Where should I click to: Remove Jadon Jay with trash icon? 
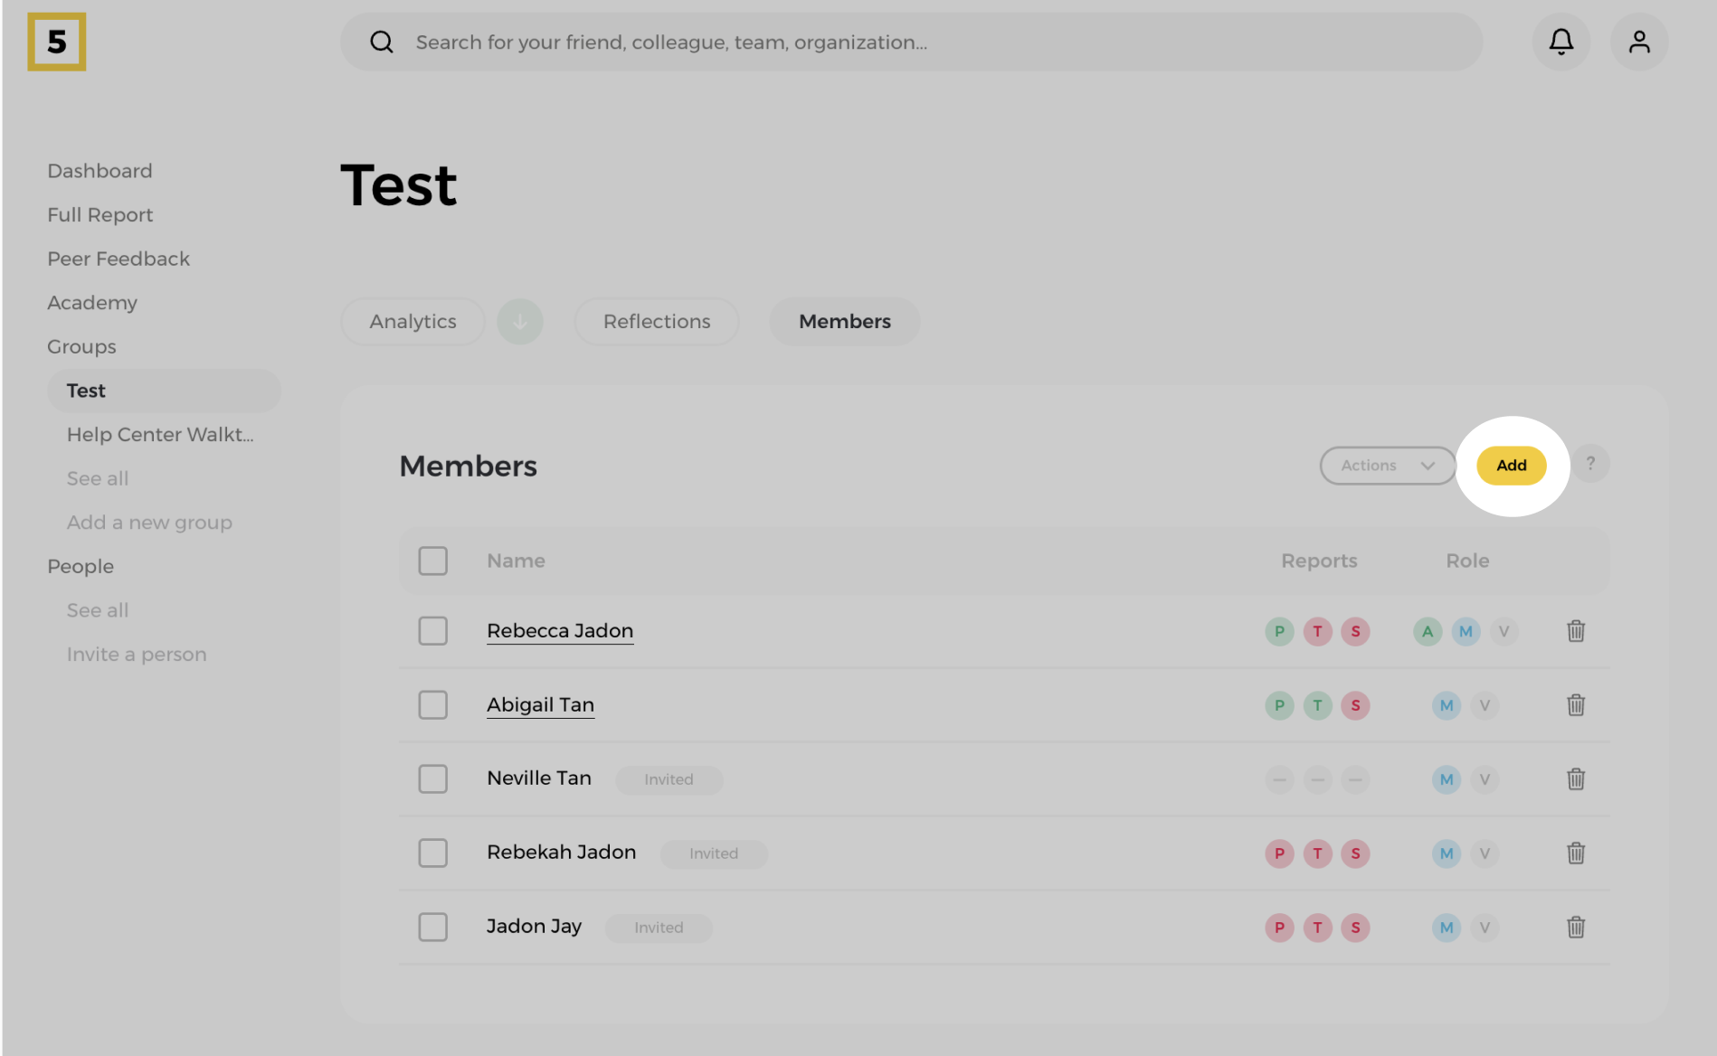click(x=1575, y=928)
